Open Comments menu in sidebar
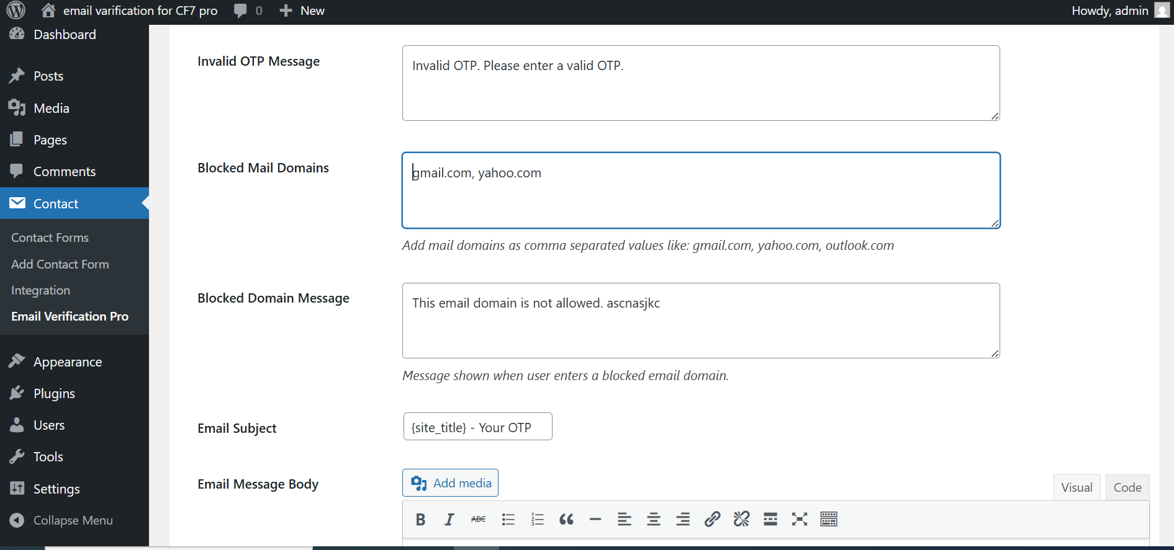1174x550 pixels. click(x=75, y=172)
